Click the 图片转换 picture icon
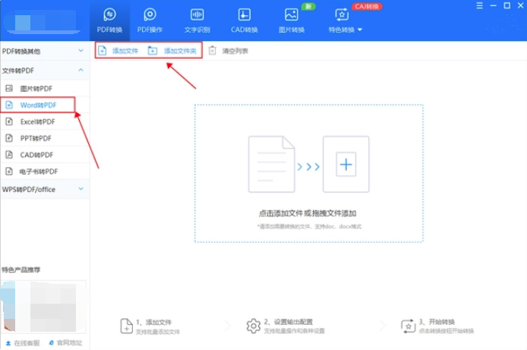Image resolution: width=527 pixels, height=350 pixels. click(292, 14)
